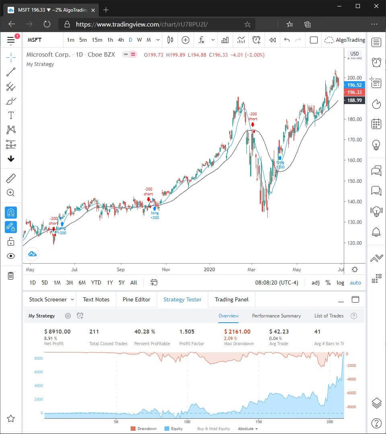Screen dimensions: 386x434
Task: Click the MSFT symbol search field
Action: (x=35, y=40)
